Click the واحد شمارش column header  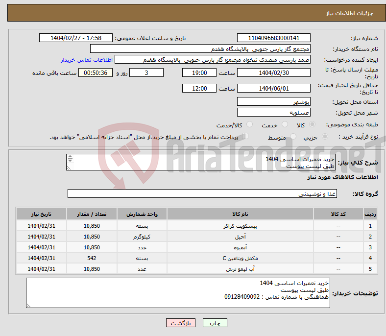(142, 214)
